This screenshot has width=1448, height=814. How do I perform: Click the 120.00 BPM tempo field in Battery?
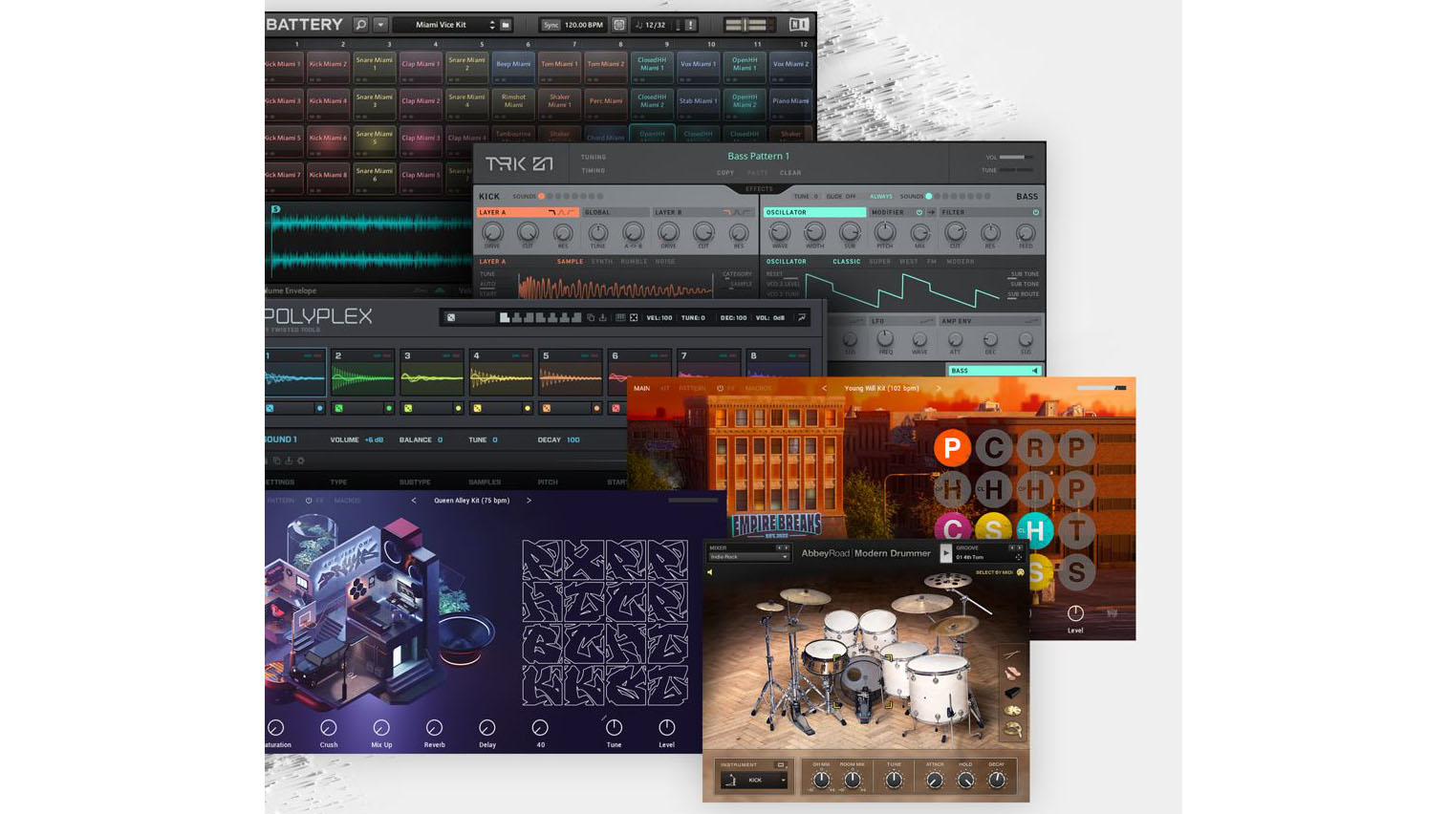(x=584, y=25)
